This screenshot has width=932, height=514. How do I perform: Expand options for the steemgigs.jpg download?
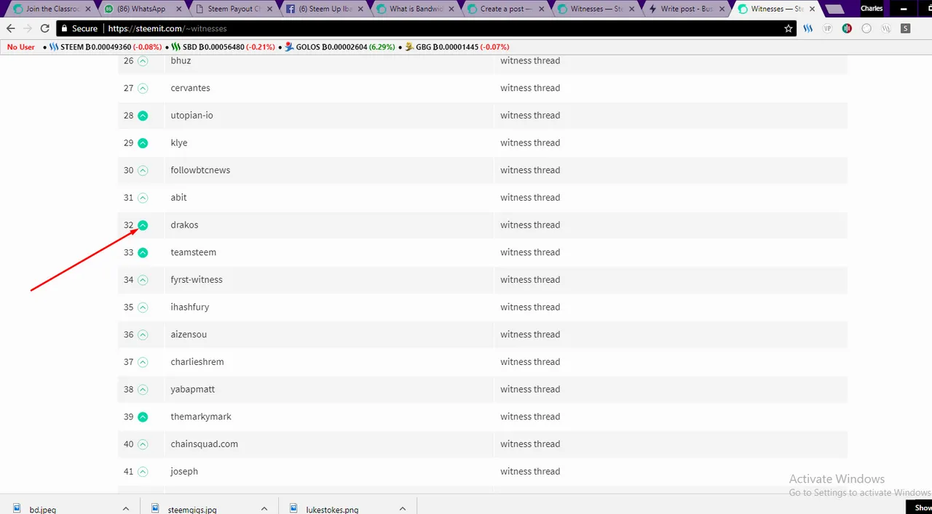click(x=264, y=509)
